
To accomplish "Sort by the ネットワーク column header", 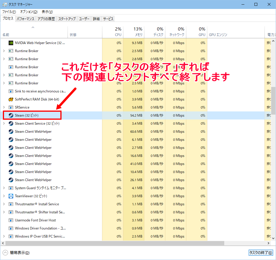I will tap(176, 32).
